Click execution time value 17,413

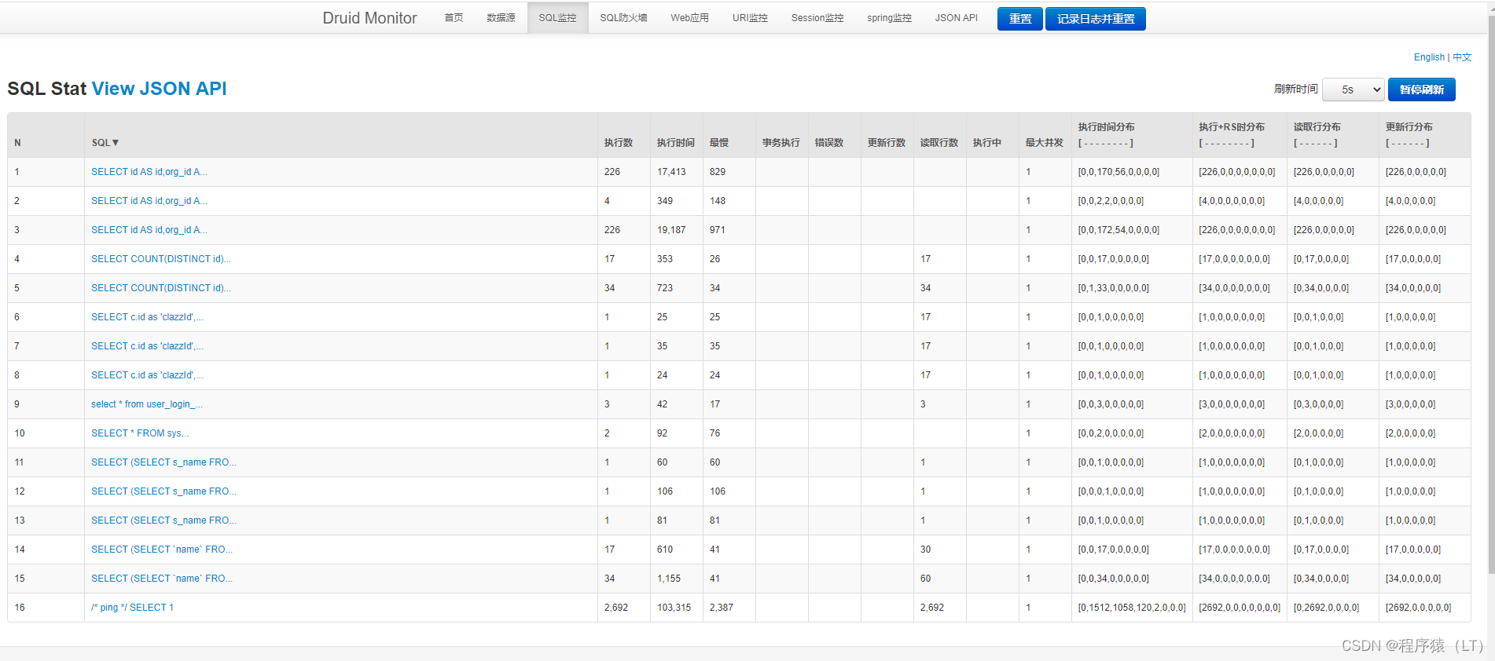click(x=671, y=172)
